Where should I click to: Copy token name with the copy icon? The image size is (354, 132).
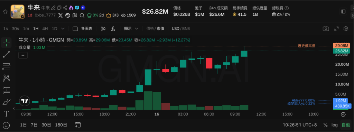[59, 8]
